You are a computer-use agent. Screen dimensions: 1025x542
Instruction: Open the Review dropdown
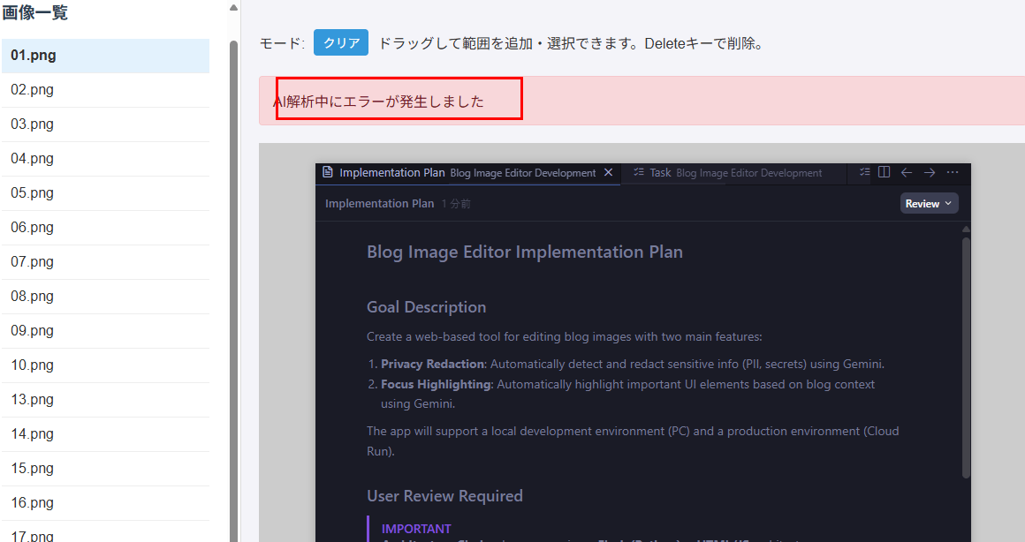[929, 204]
